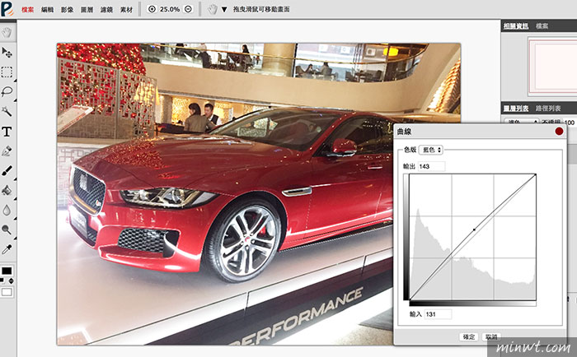Select the Magic Wand tool
This screenshot has width=577, height=357.
[x=7, y=111]
